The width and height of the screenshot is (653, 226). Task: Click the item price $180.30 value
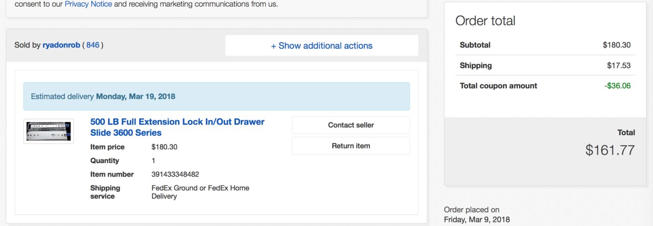point(165,147)
